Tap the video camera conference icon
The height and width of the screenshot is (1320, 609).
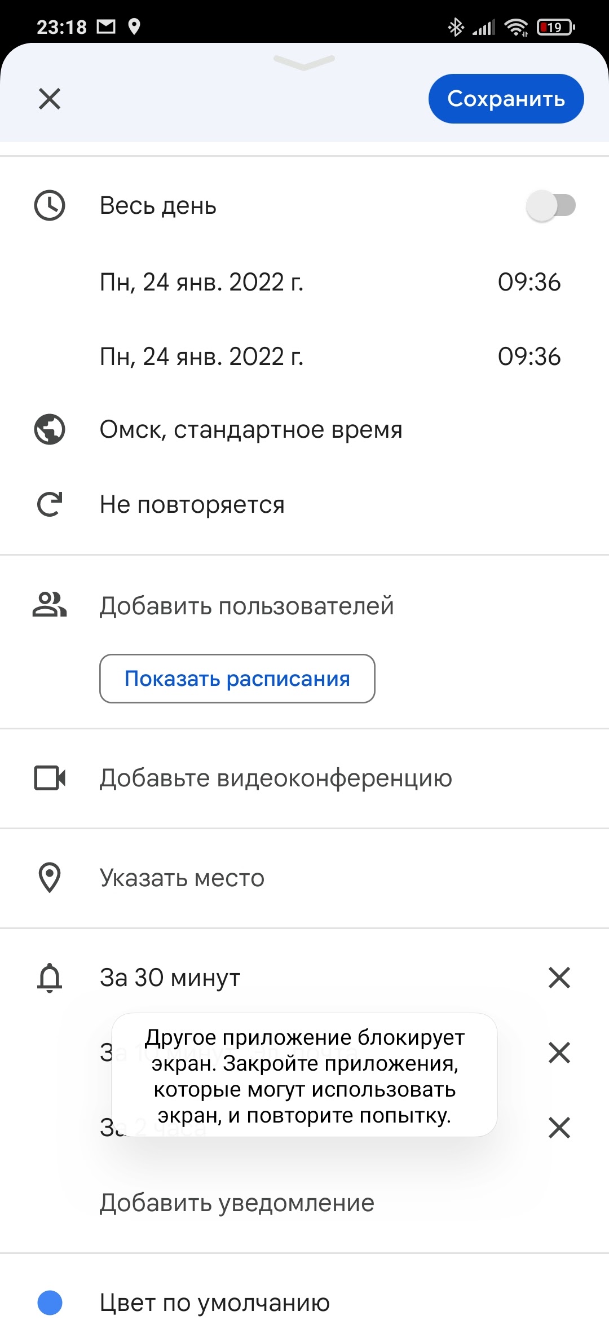pyautogui.click(x=50, y=778)
